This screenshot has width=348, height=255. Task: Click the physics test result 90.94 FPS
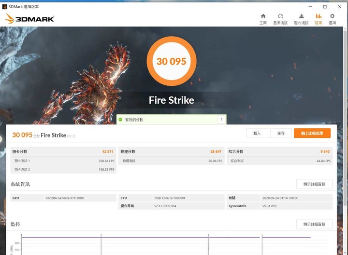tap(215, 161)
